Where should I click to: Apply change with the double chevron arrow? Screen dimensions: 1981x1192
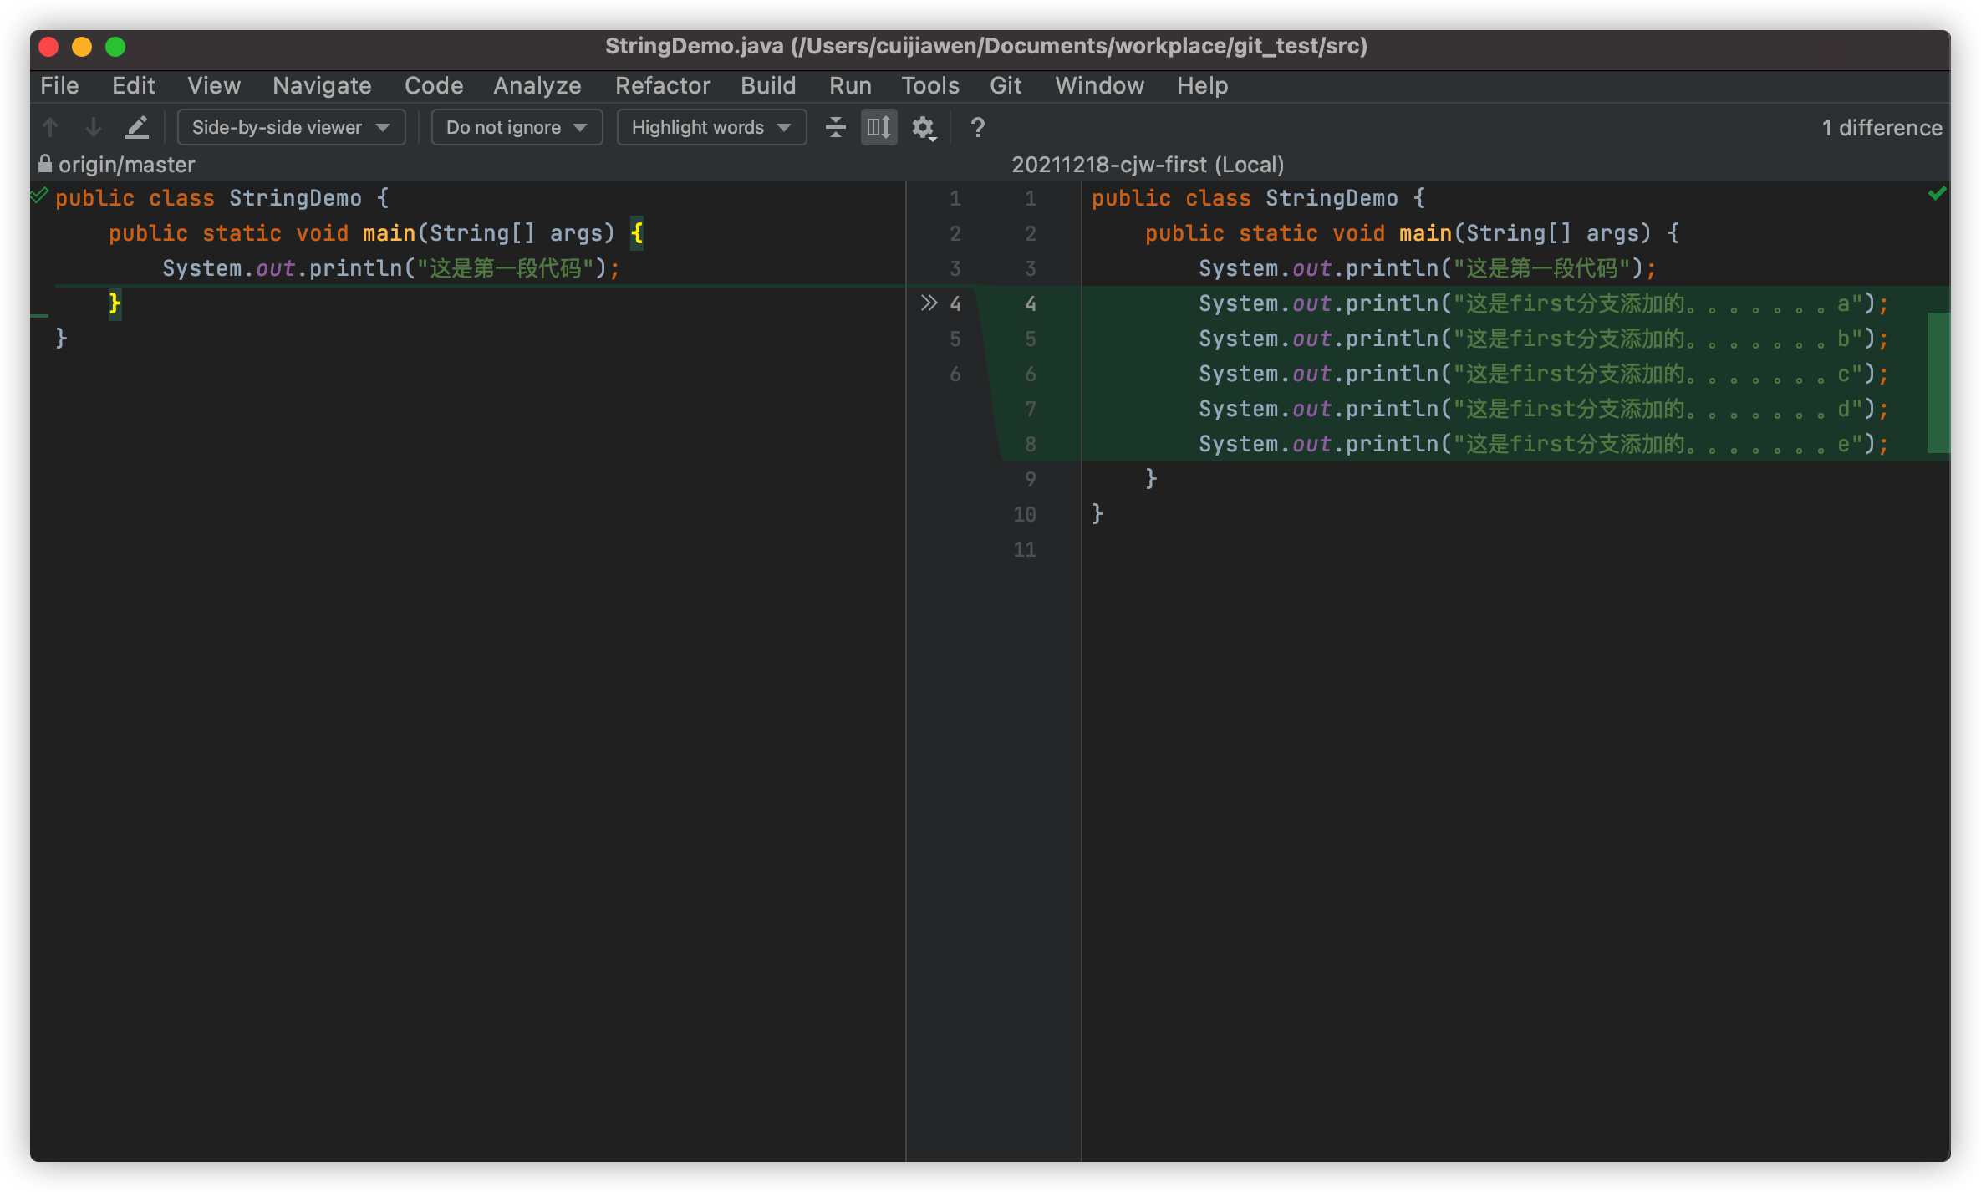[929, 303]
